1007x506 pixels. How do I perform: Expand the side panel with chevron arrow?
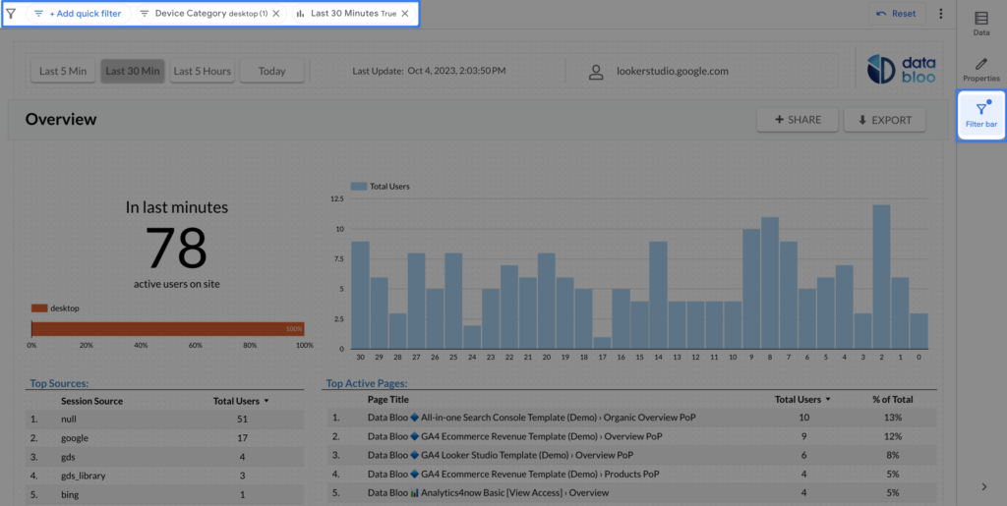984,486
